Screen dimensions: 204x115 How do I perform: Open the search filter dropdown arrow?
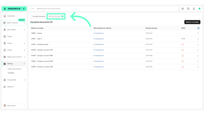point(33,9)
